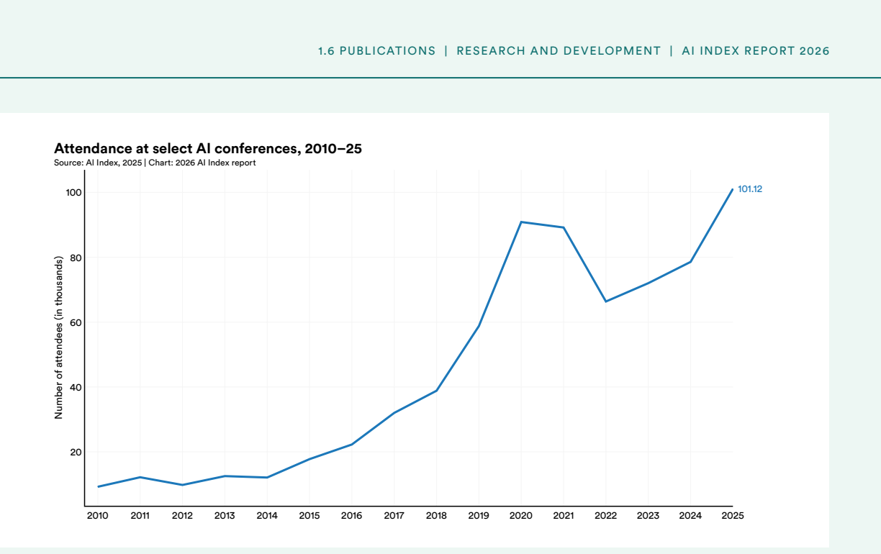Click the 2025 endpoint of the attendance line
The width and height of the screenshot is (881, 554).
733,189
